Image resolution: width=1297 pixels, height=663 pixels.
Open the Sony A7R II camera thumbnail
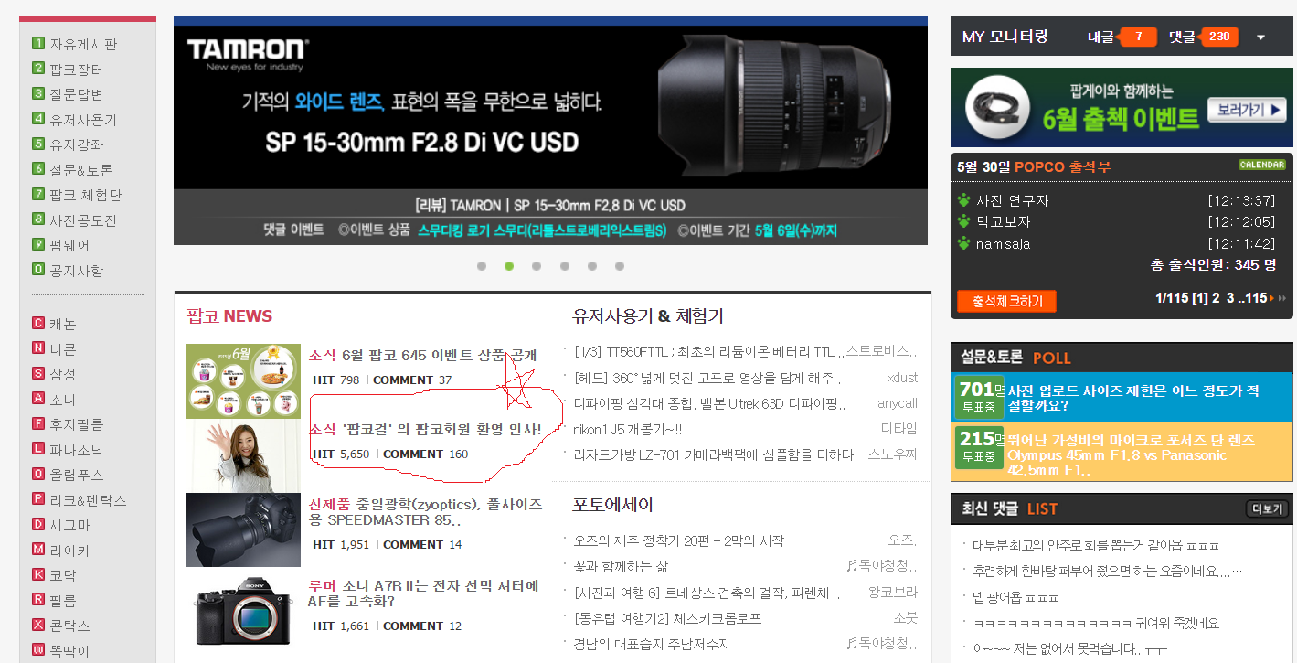point(243,610)
